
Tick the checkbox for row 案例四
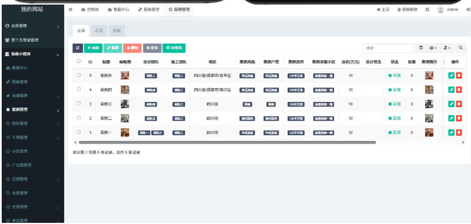(78, 89)
